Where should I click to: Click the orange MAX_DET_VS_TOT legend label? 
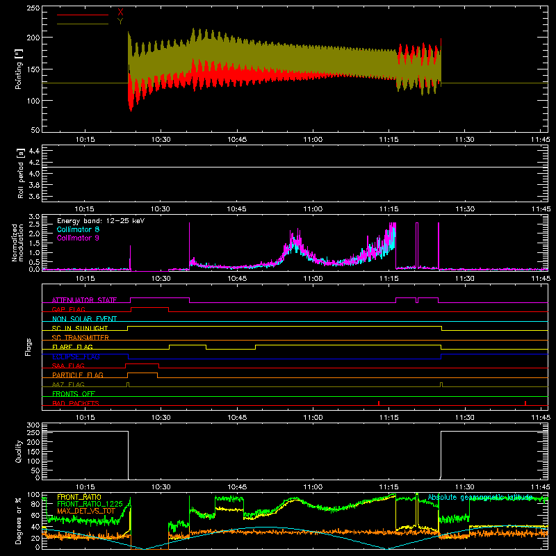(86, 511)
